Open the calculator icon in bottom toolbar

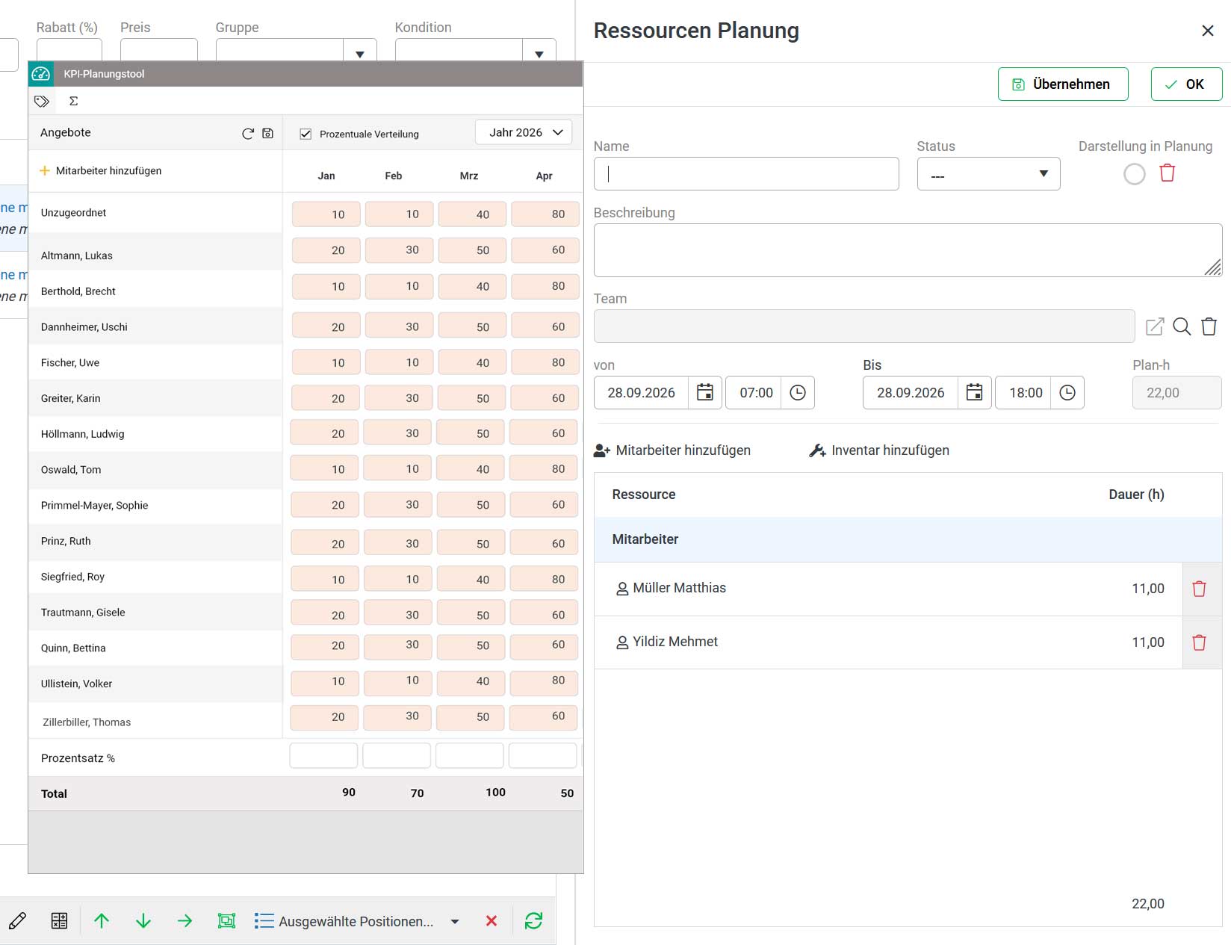click(59, 921)
